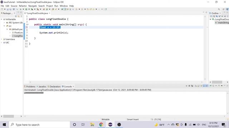This screenshot has width=229, height=128.
Task: Open the Debug button dropdown arrow
Action: click(23, 9)
